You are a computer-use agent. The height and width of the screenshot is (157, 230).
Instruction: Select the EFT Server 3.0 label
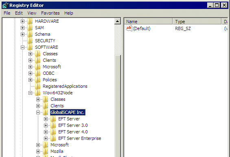coord(73,125)
